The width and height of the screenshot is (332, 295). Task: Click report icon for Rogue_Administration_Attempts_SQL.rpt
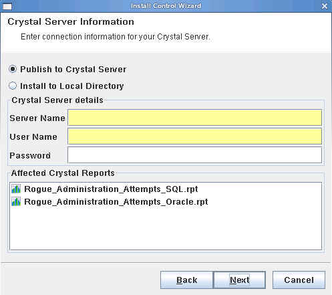pos(16,189)
